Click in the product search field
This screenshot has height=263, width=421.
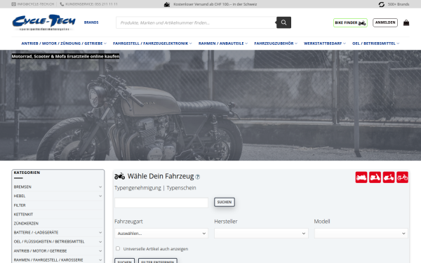pos(196,22)
